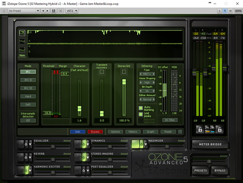Screen dimensions: 243x183
Task: Toggle the Reverb module power button
Action: tap(26, 157)
